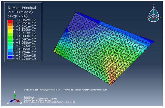Click the (Avg: 75%) legend text
Viewport: 165px width, 108px height.
[18, 16]
